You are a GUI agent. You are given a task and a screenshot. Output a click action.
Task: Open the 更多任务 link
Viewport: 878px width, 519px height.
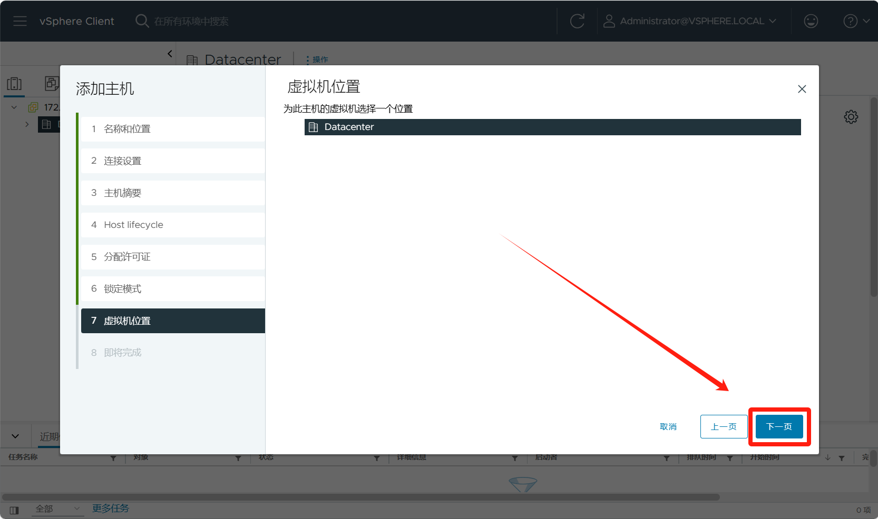point(111,508)
